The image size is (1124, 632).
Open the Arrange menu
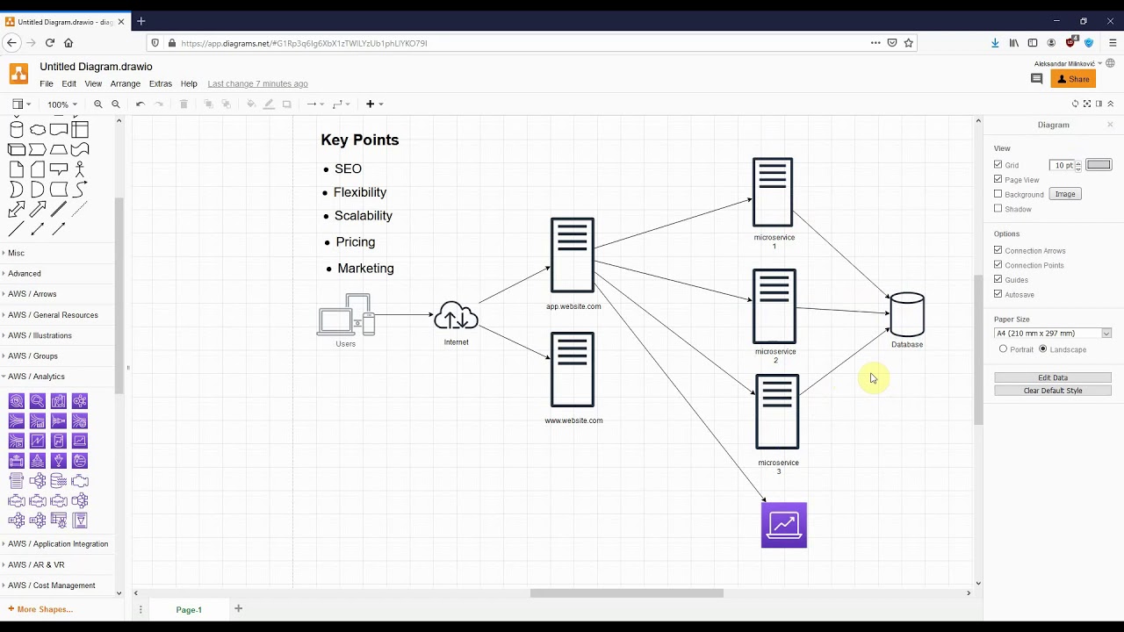(x=125, y=84)
